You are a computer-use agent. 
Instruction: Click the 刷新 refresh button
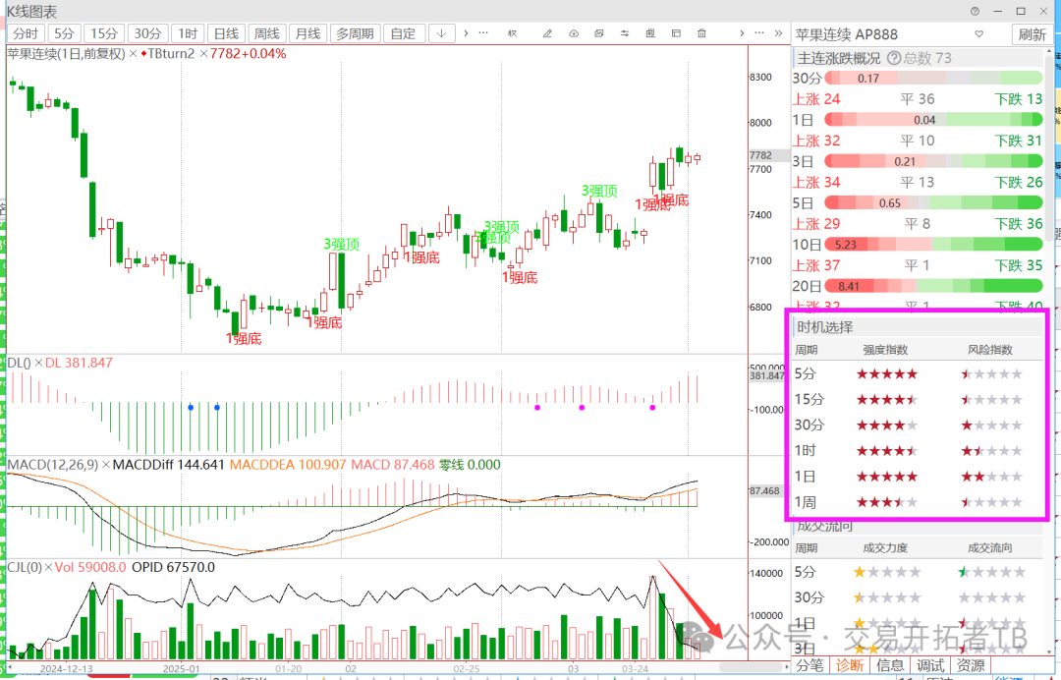point(1032,34)
